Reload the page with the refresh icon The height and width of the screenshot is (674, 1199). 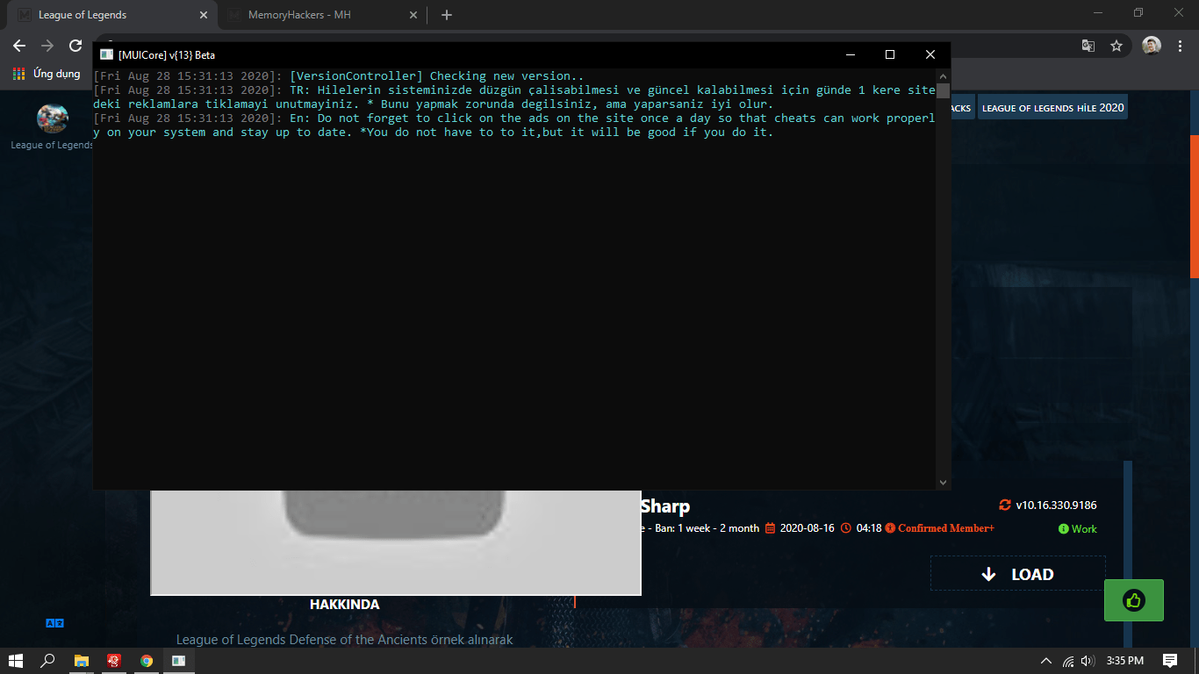(x=75, y=46)
